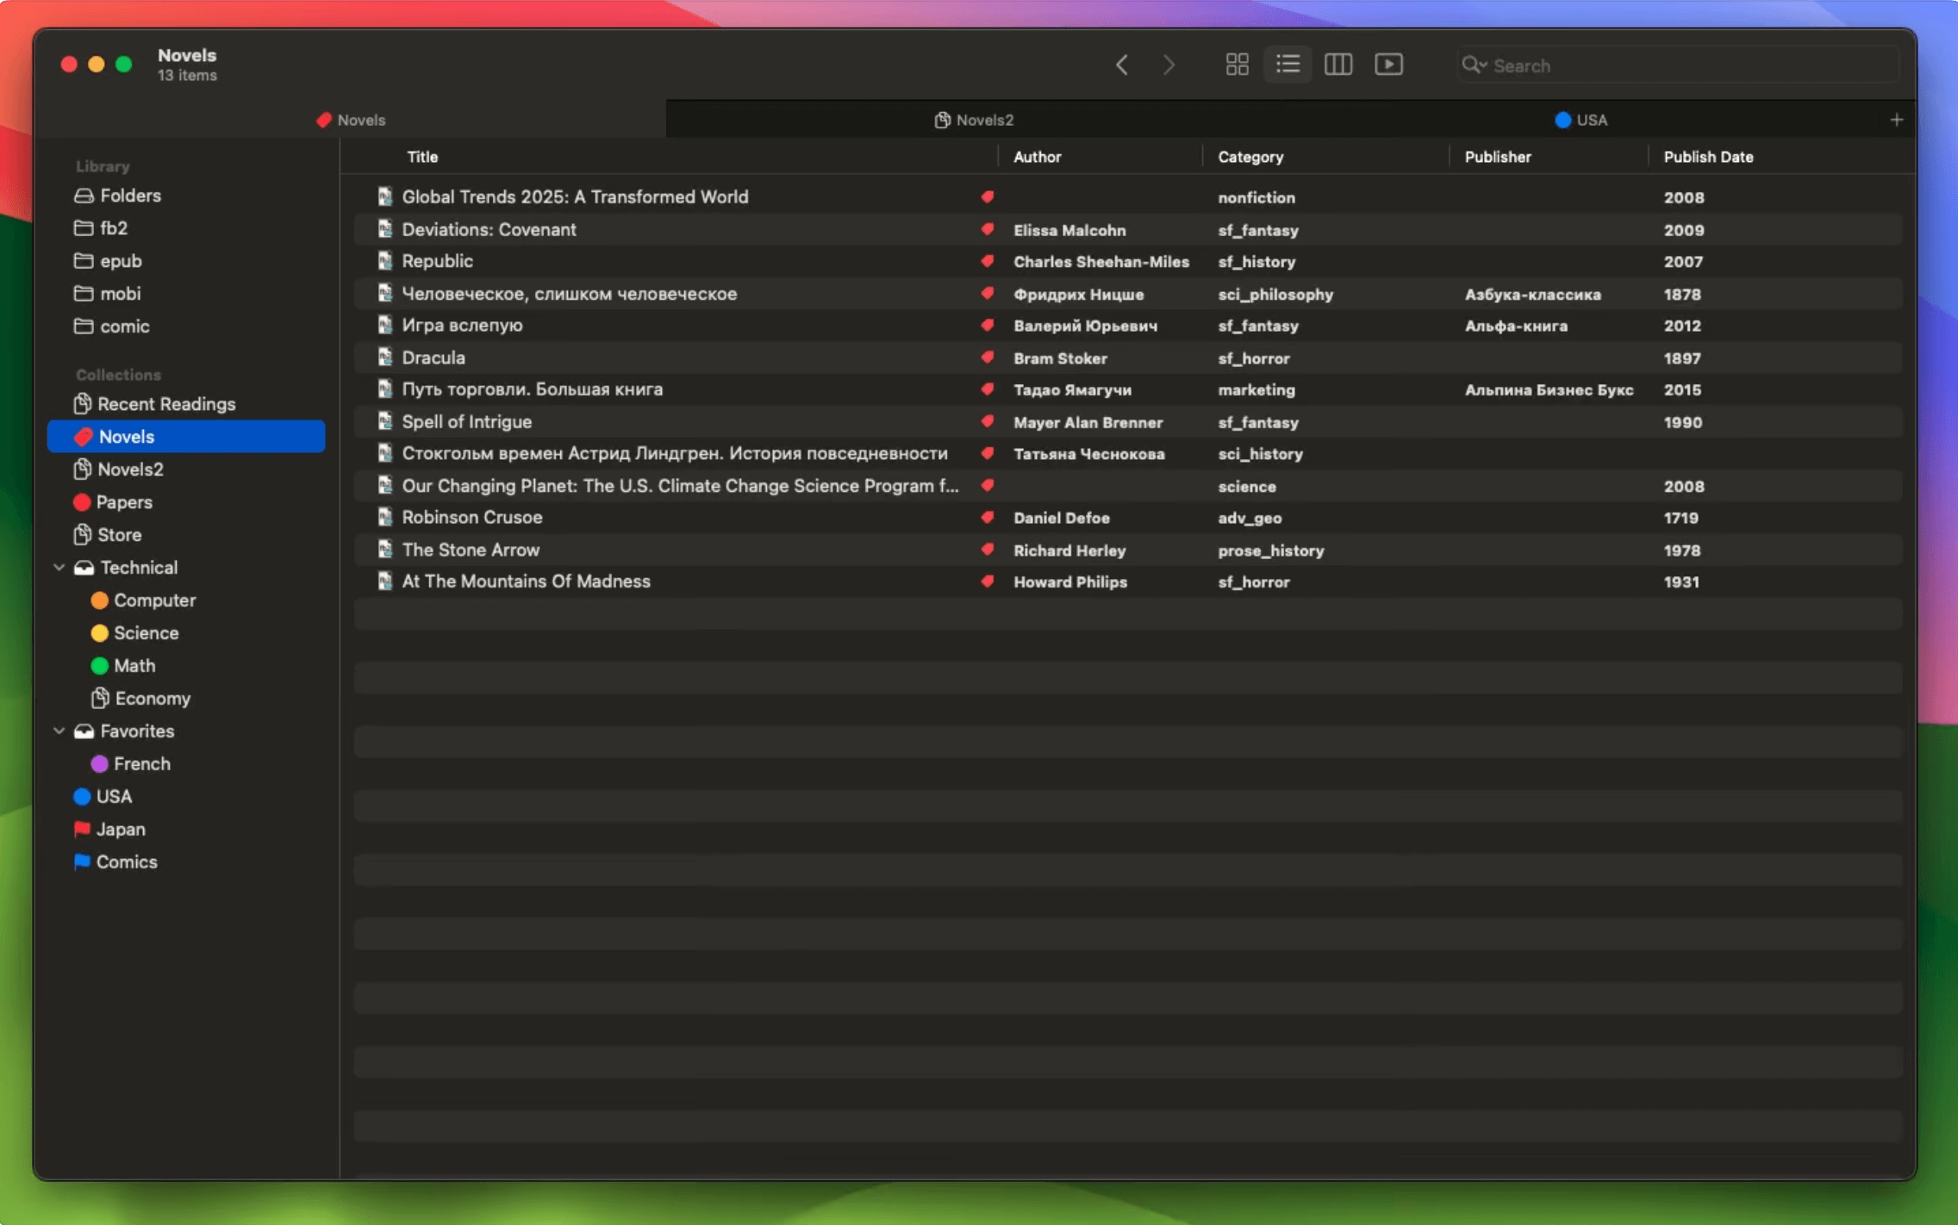Switch to grid view layout
1958x1225 pixels.
pos(1237,65)
